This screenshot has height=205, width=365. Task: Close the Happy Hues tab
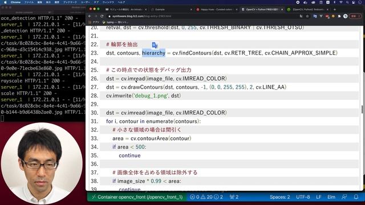[237, 10]
